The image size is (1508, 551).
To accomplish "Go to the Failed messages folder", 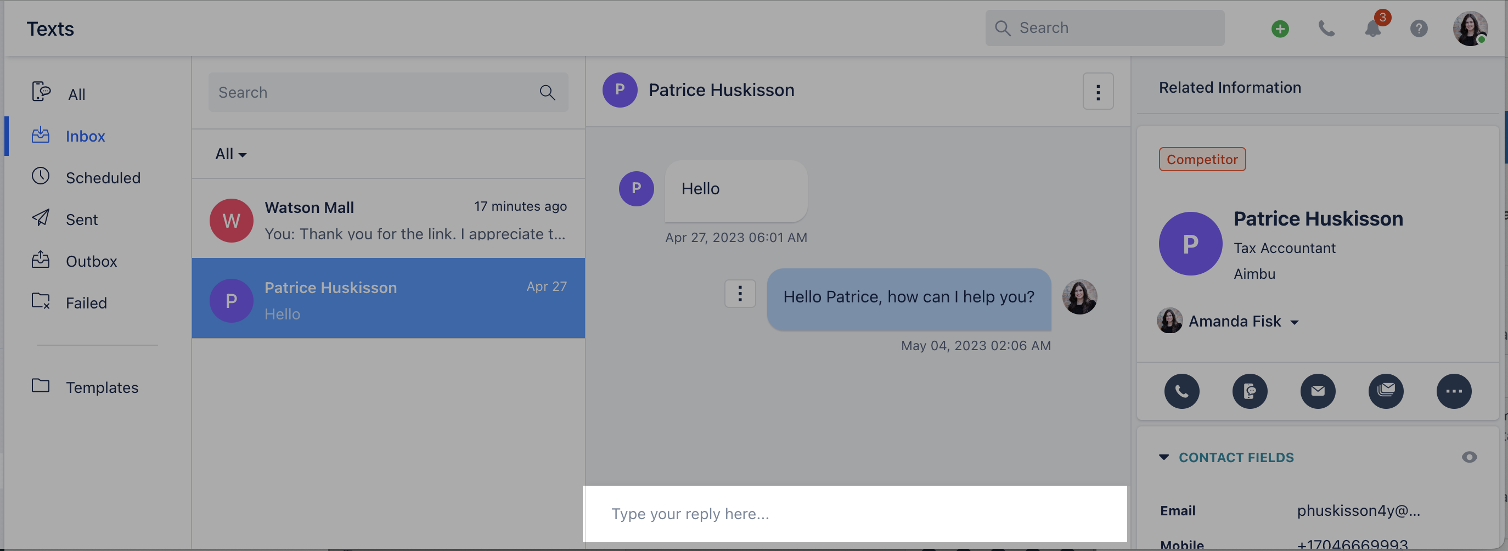I will pos(86,302).
